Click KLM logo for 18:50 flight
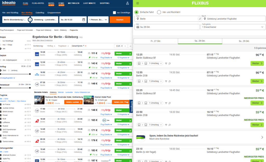This screenshot has height=162, width=266. tap(37, 74)
